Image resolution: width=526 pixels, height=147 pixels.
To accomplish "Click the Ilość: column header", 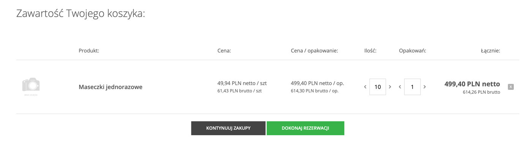I will coord(370,50).
